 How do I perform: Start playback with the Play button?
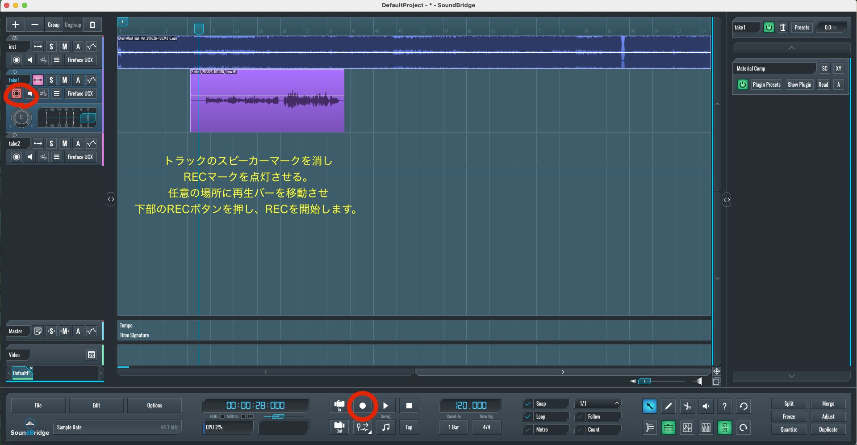click(x=386, y=406)
